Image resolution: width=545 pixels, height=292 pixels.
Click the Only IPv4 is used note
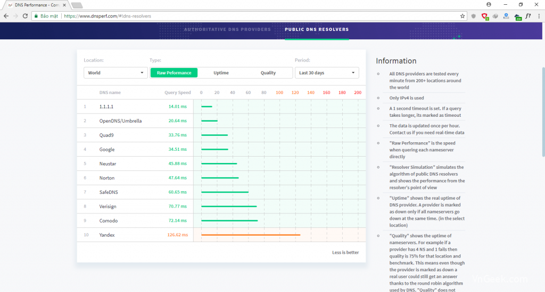pyautogui.click(x=406, y=98)
